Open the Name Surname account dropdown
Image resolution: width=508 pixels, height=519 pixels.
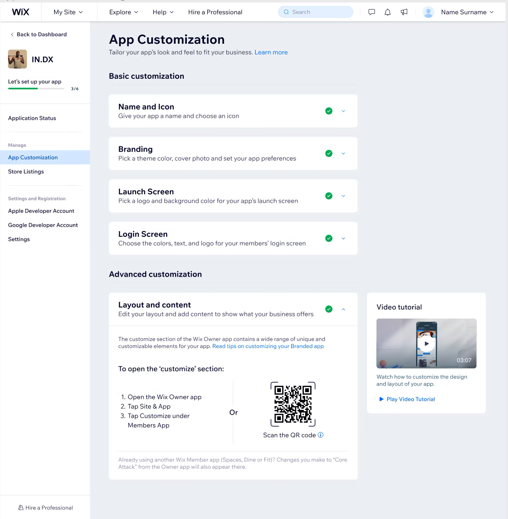tap(467, 12)
